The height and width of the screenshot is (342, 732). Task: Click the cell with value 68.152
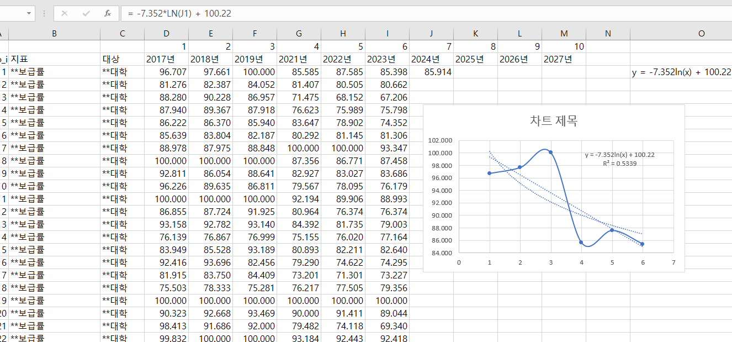343,97
